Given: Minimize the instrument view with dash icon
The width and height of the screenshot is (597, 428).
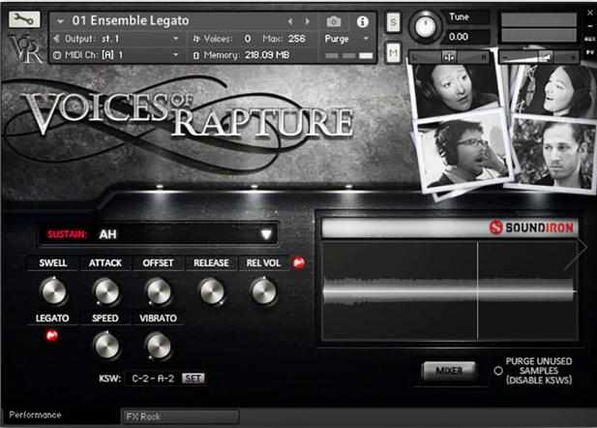Looking at the screenshot, I should click(x=590, y=26).
